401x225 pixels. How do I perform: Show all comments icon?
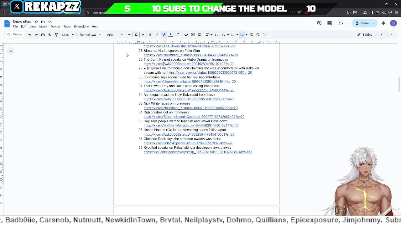330,23
